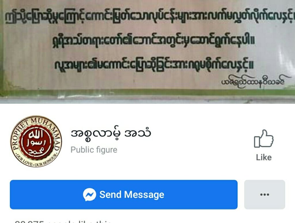Tap the Arabic calligraphy emblem center

click(36, 141)
